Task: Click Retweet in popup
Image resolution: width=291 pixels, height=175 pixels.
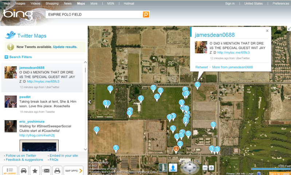Action: pyautogui.click(x=201, y=67)
